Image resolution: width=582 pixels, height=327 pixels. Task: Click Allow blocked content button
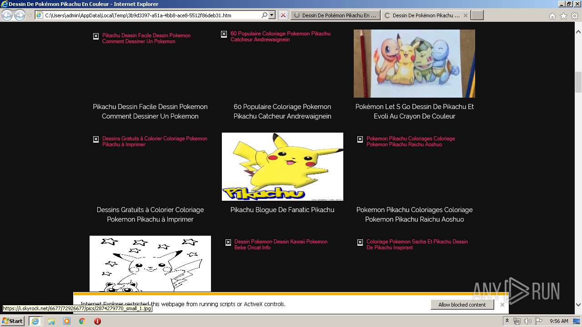(462, 305)
